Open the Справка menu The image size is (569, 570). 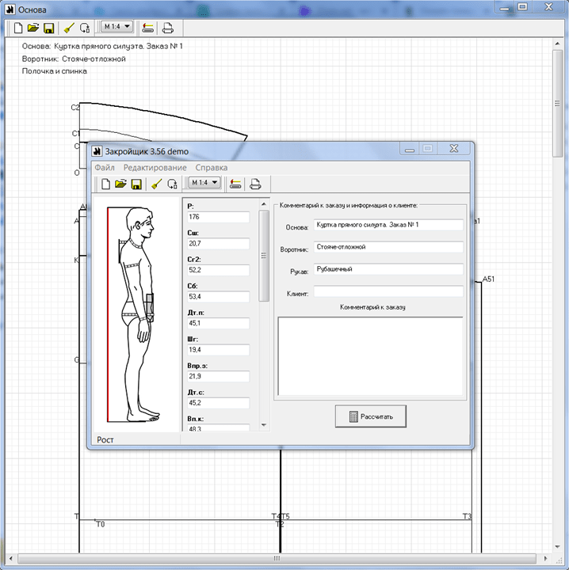coord(212,168)
